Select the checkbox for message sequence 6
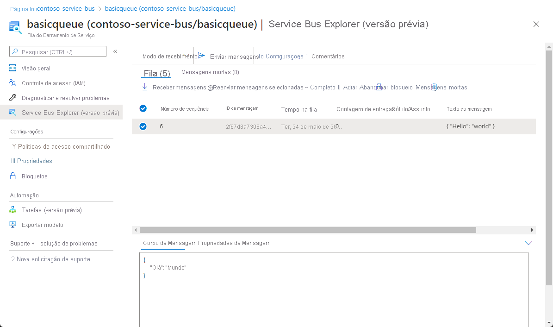553x327 pixels. [143, 126]
